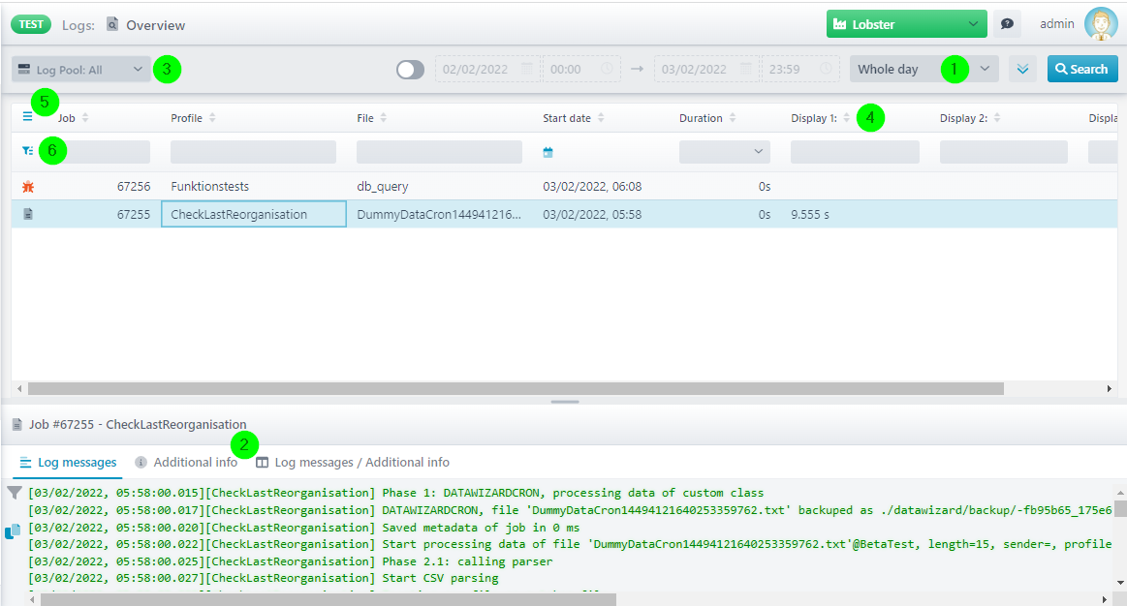The width and height of the screenshot is (1127, 606).
Task: Click the bug icon on job 67256
Action: (x=28, y=187)
